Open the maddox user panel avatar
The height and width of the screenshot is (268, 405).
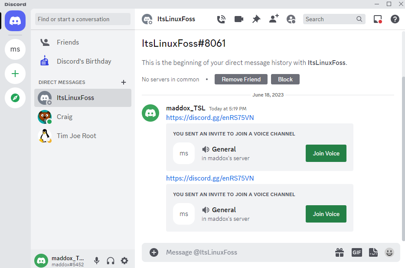coord(41,261)
